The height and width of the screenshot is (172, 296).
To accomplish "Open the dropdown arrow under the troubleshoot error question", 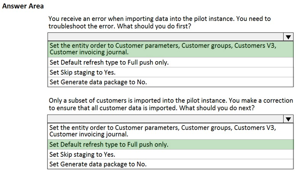I will [288, 37].
